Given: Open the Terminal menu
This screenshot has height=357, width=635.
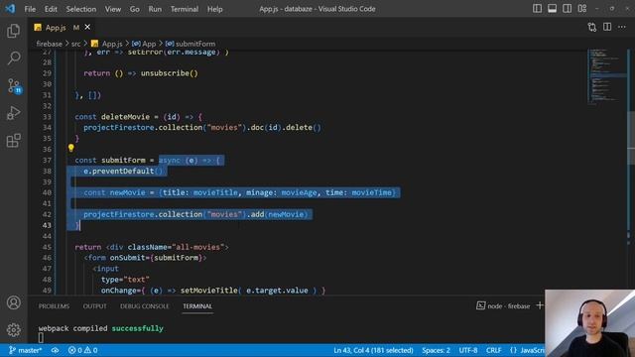Looking at the screenshot, I should pyautogui.click(x=185, y=9).
